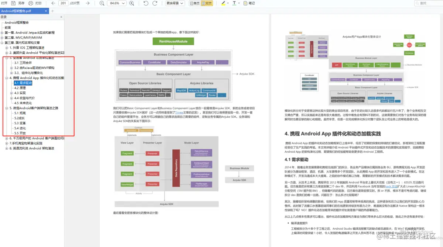
Task: Click the save-as floppy disk icon
Action: pyautogui.click(x=13, y=3)
